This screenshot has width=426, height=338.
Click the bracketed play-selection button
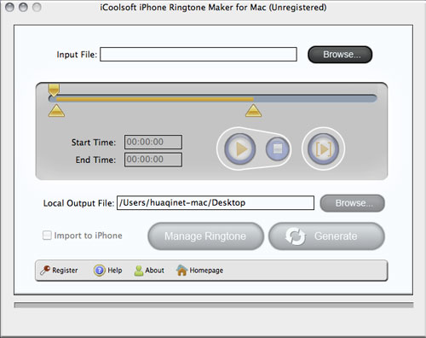click(323, 149)
